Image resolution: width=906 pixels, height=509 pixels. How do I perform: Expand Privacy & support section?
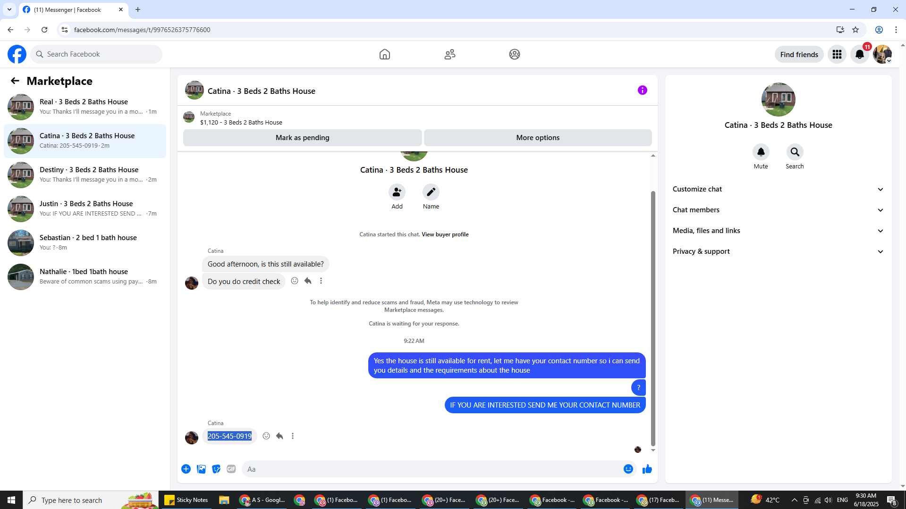[x=778, y=251]
